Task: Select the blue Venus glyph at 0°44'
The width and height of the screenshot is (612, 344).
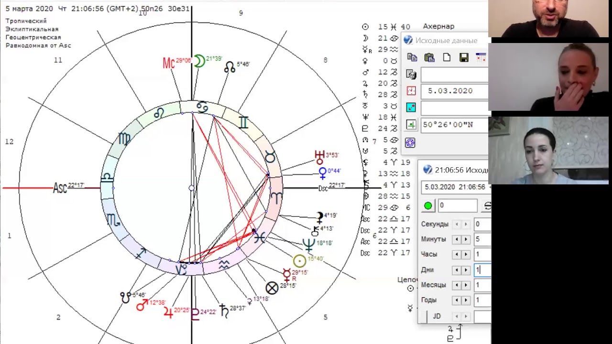Action: 323,173
